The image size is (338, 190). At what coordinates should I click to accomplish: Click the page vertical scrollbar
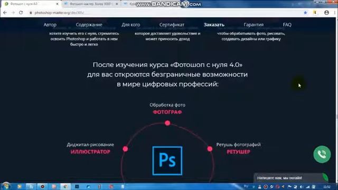[336, 100]
